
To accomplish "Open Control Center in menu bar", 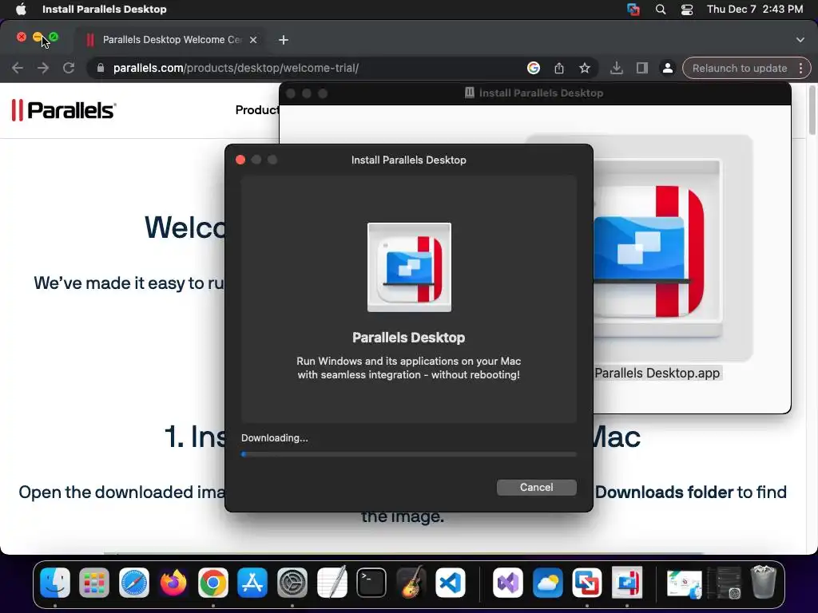I will pos(687,9).
